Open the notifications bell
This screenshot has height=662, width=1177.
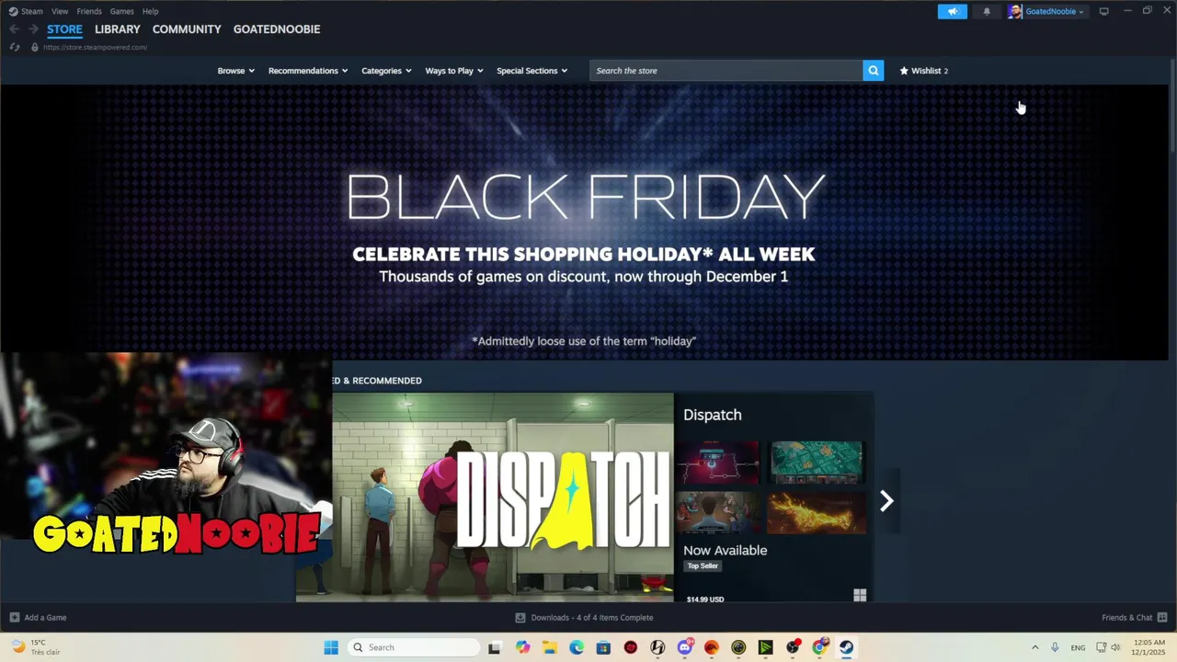pos(987,11)
